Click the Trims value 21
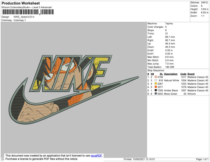210x162 pixels. point(167,34)
